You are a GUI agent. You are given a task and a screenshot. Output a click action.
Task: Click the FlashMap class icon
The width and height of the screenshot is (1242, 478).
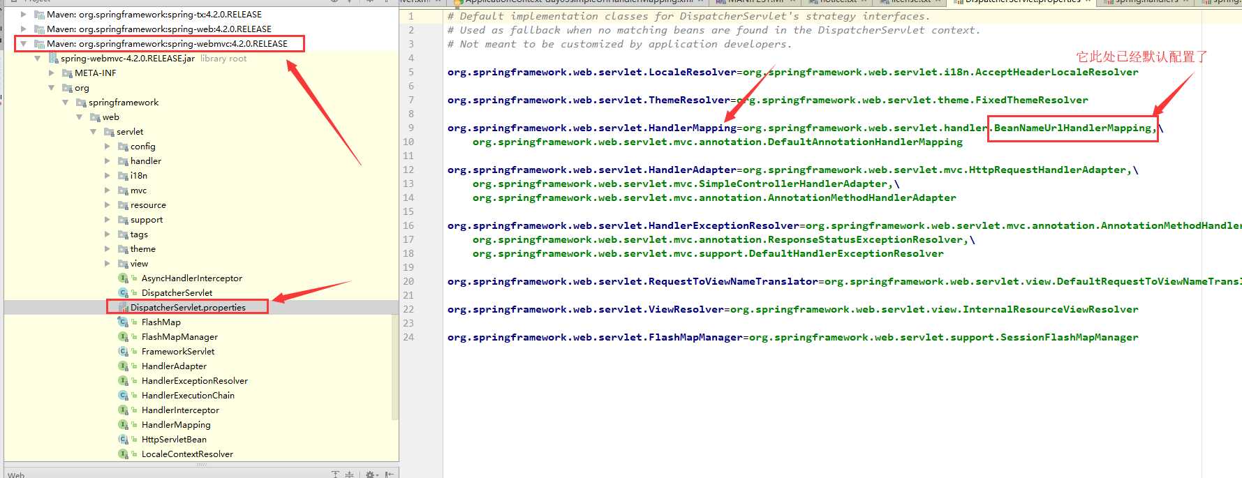click(124, 322)
